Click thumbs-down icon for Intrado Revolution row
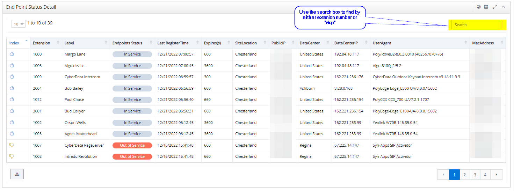Image resolution: width=514 pixels, height=191 pixels. tap(12, 156)
